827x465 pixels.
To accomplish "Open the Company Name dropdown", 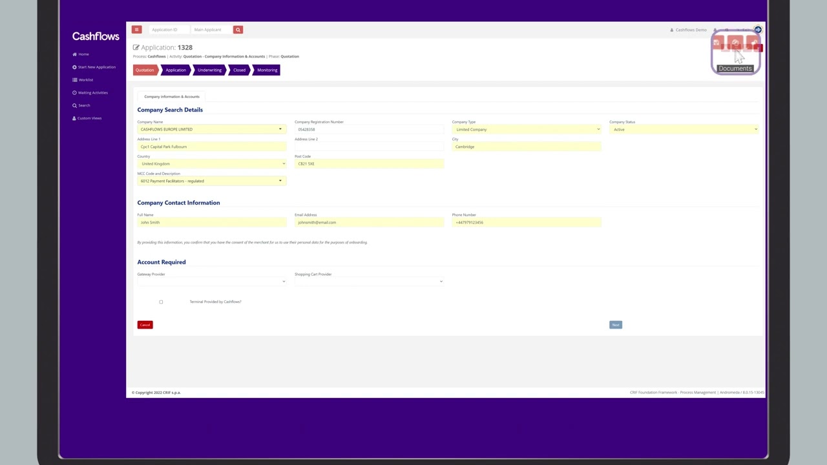I will click(211, 129).
